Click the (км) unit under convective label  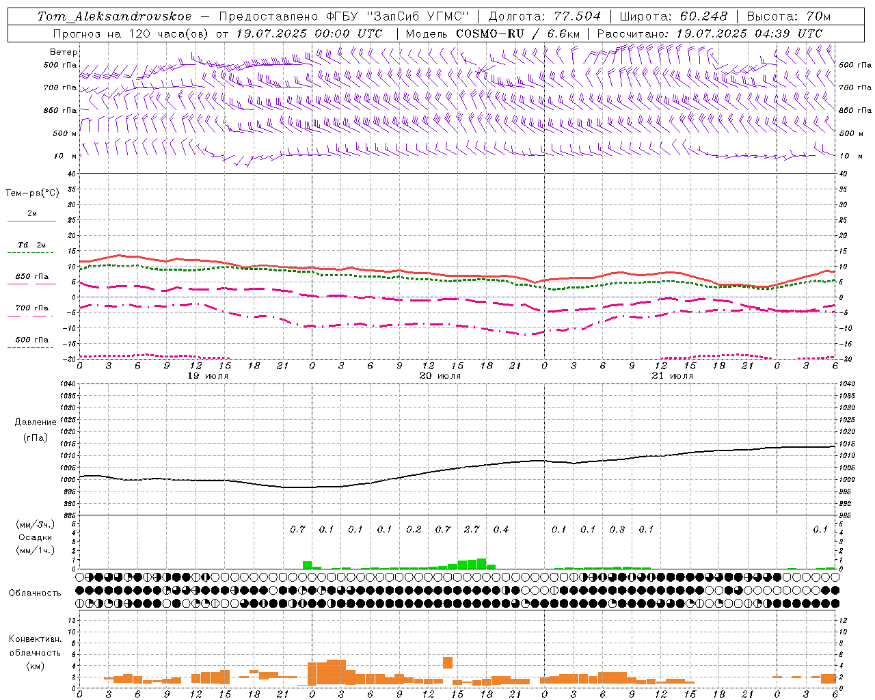36,665
